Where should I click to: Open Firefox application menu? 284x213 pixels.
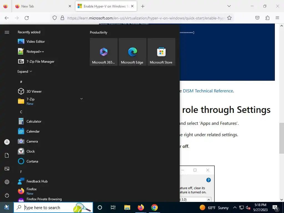tap(277, 18)
